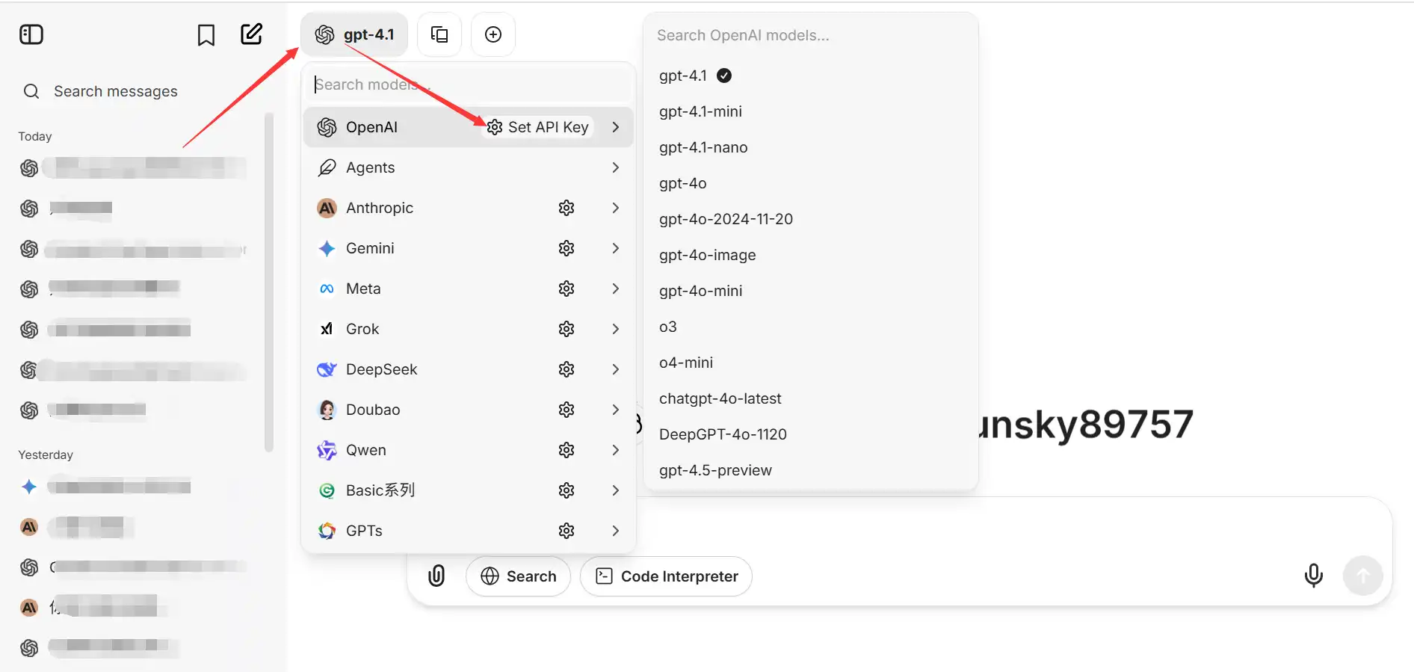Toggle the Search web button

point(518,576)
